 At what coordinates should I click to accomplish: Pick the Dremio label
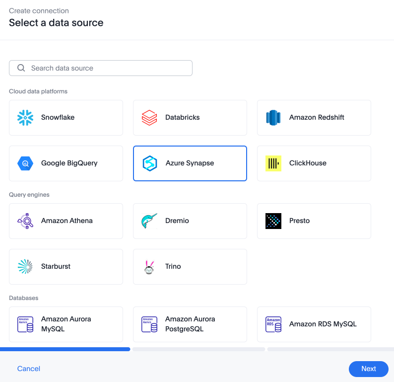tap(177, 221)
